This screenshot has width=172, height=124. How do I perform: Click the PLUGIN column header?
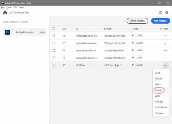click(108, 29)
